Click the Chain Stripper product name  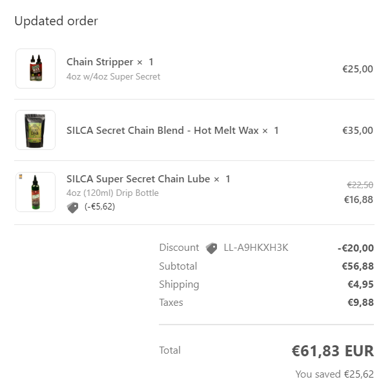[x=100, y=62]
